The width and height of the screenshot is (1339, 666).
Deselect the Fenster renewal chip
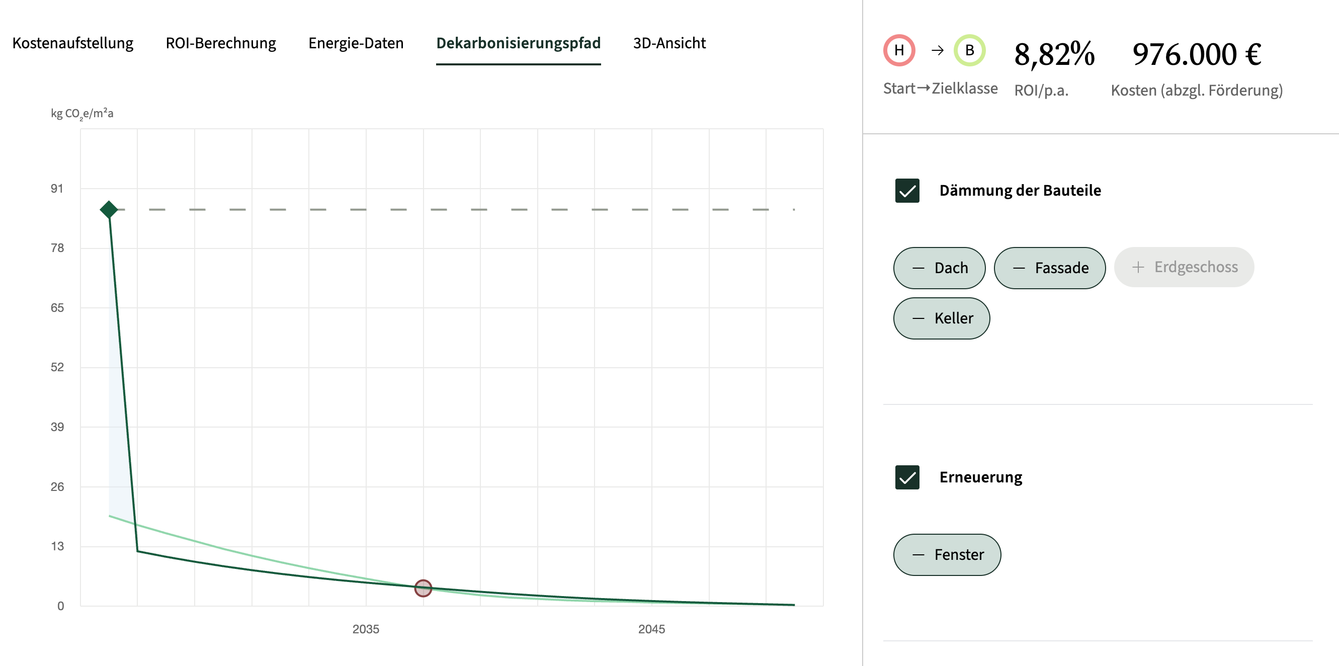[947, 555]
